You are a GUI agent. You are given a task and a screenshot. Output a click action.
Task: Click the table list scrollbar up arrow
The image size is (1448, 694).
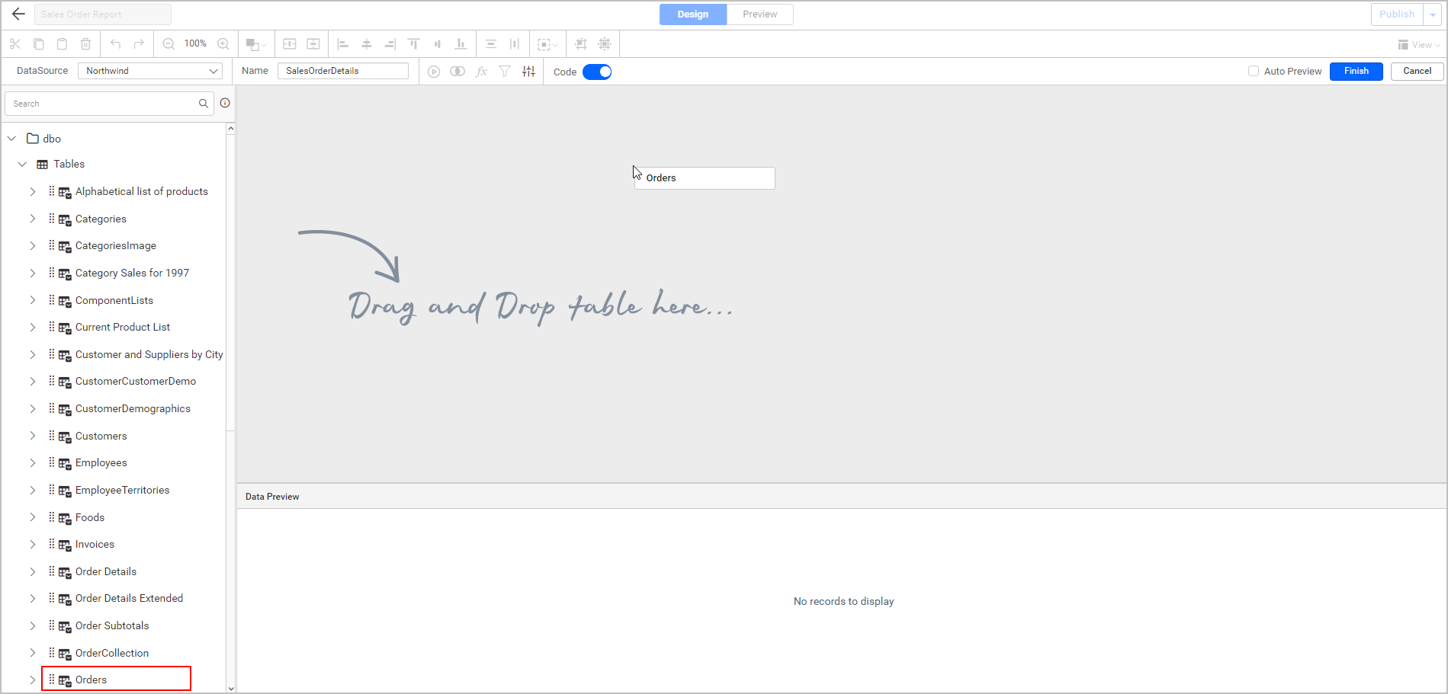tap(231, 129)
